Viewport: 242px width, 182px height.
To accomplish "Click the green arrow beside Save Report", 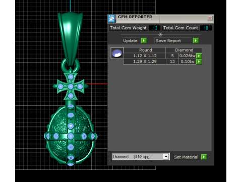I will (196, 40).
